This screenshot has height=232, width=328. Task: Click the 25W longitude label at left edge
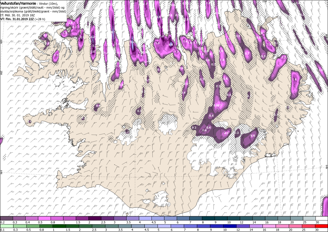(1, 72)
